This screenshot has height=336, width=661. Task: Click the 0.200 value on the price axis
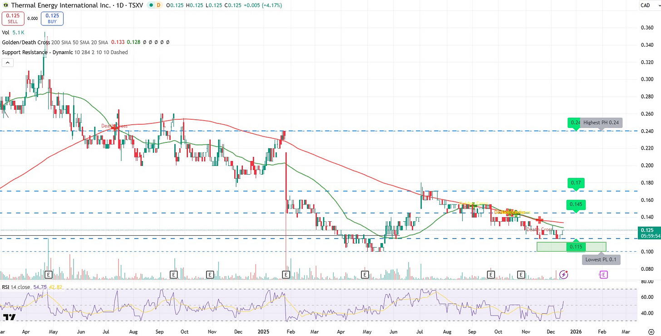click(646, 166)
